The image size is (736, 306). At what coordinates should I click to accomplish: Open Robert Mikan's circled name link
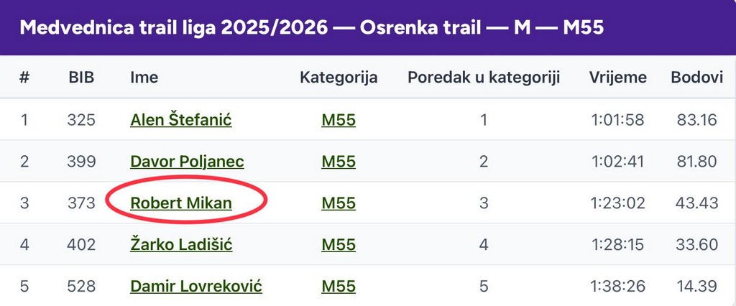pos(180,203)
